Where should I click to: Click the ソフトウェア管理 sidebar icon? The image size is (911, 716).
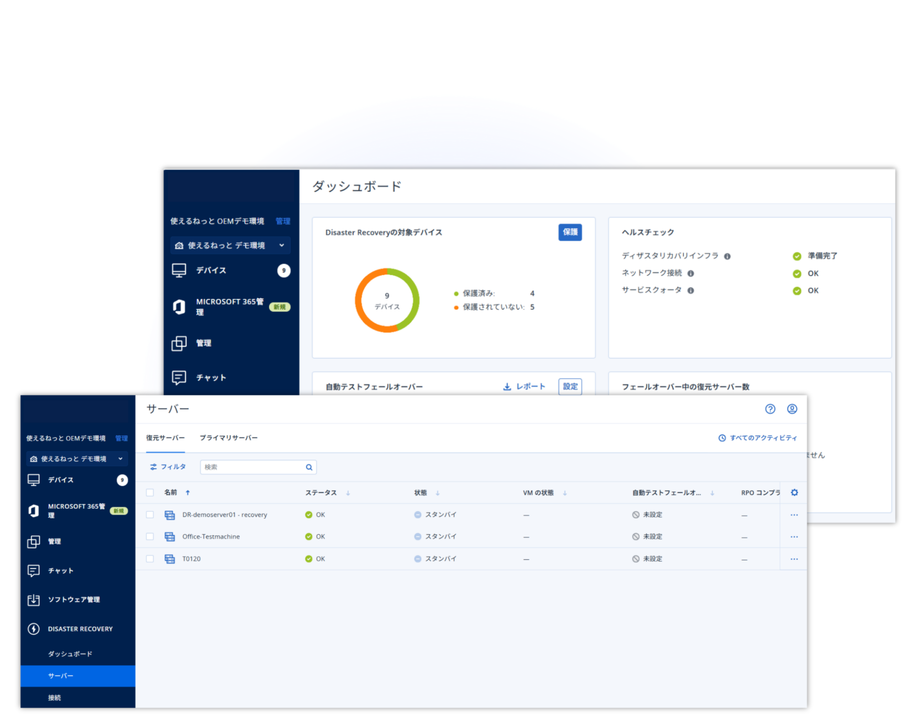coord(34,600)
